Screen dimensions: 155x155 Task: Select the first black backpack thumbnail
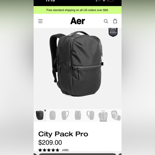40,115
